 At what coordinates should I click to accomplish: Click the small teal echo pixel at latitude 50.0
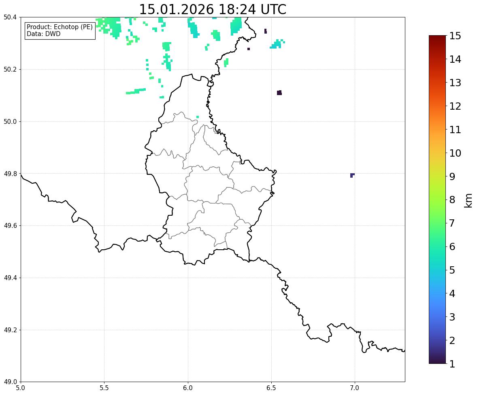(x=198, y=117)
